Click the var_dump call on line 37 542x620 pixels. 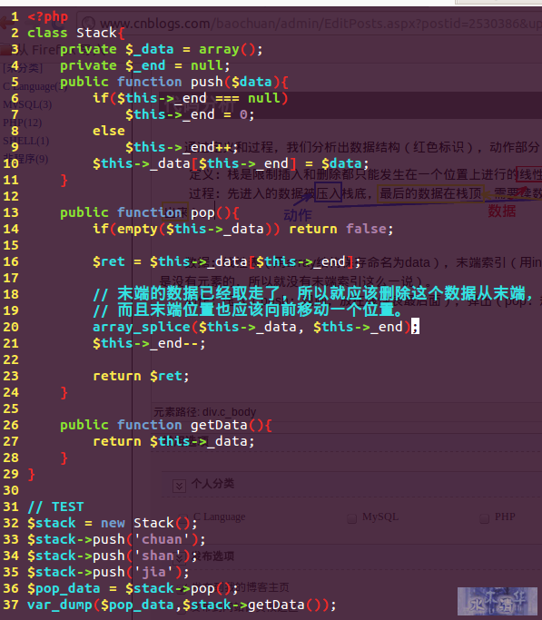[x=60, y=605]
